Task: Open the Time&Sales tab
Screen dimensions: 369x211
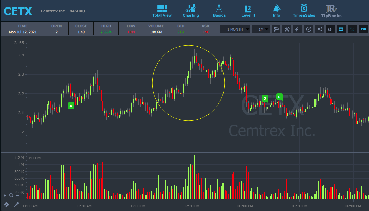Action: click(304, 11)
